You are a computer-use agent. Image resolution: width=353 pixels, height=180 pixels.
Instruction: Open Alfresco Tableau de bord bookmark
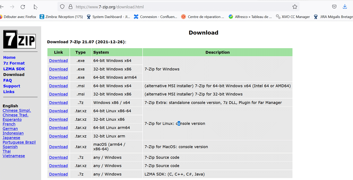250,17
